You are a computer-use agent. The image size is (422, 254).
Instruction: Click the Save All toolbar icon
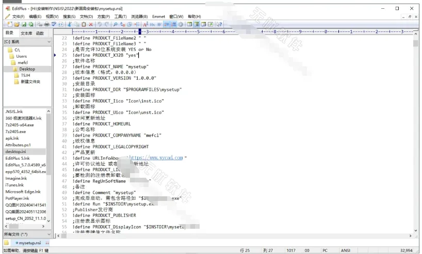coord(31,24)
